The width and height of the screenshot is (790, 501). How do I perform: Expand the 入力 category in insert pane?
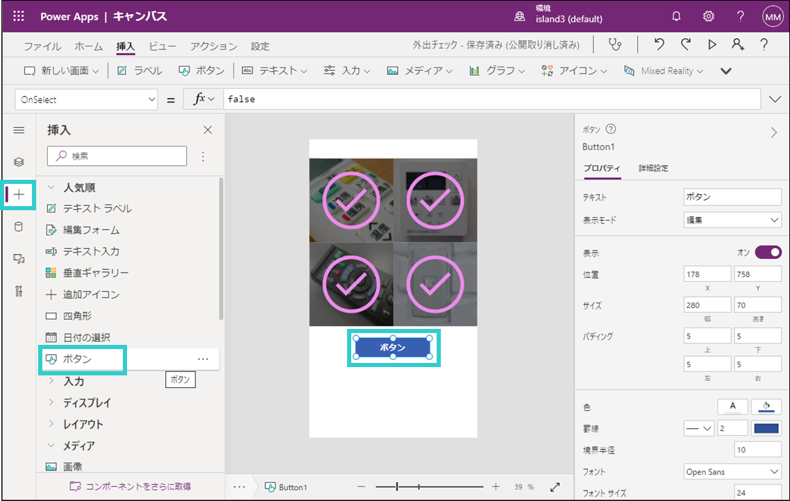[x=51, y=381]
